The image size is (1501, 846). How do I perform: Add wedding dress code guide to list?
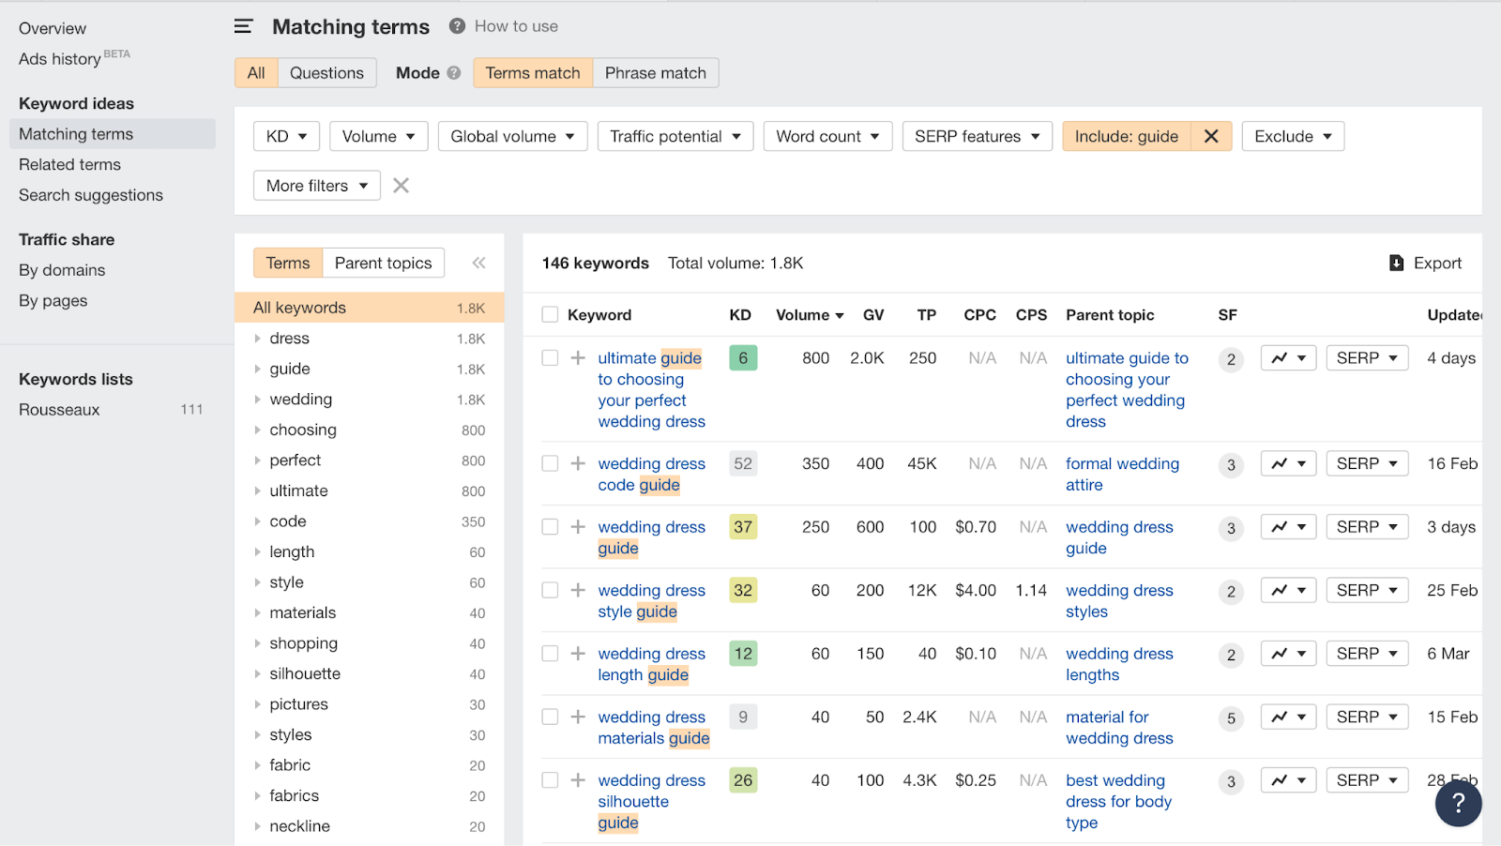pos(578,463)
